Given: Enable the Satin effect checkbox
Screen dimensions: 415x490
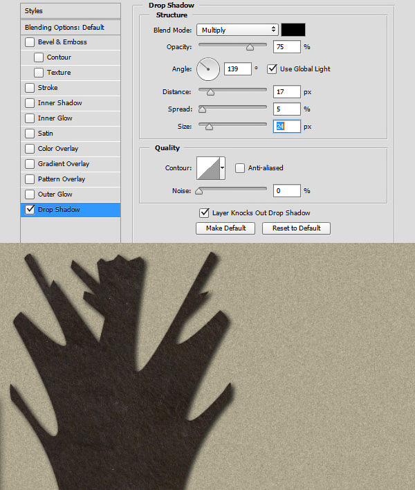Looking at the screenshot, I should [30, 134].
